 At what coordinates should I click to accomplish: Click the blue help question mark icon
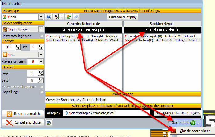48,17
